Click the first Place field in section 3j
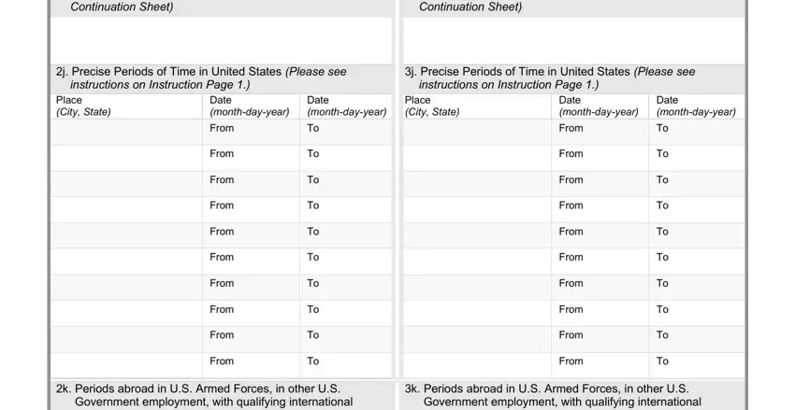795x410 pixels. tap(477, 133)
